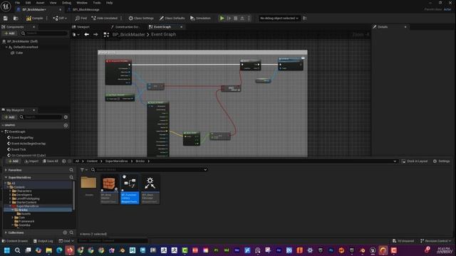Screen dimensions: 456x256
Task: Open the Tools menu
Action: 97,3
